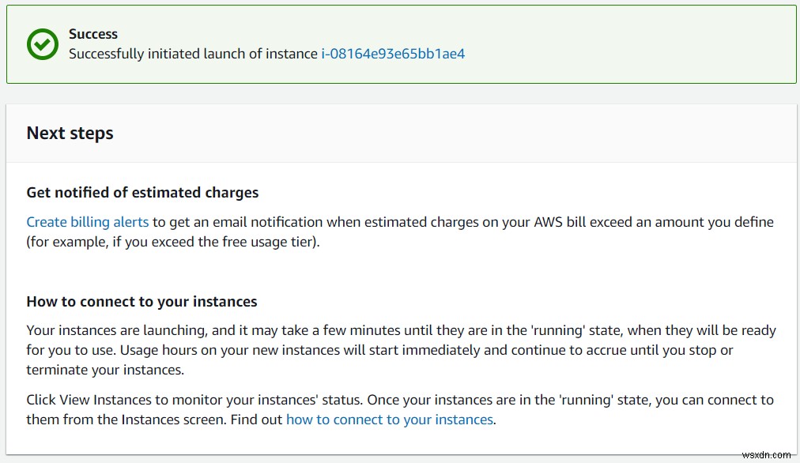Image resolution: width=800 pixels, height=463 pixels.
Task: Select the Next steps heading
Action: [70, 133]
